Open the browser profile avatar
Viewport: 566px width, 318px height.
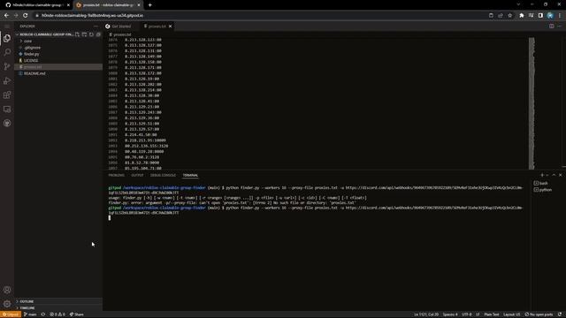tap(550, 16)
